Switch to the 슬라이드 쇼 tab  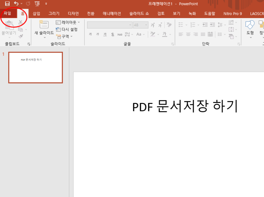[139, 13]
